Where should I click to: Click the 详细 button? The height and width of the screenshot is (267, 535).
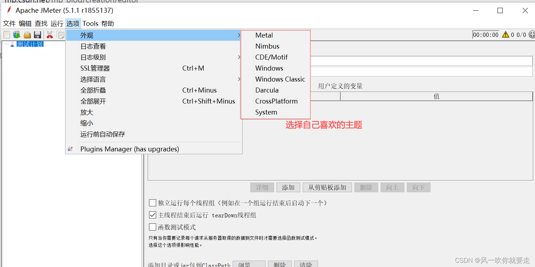click(262, 187)
